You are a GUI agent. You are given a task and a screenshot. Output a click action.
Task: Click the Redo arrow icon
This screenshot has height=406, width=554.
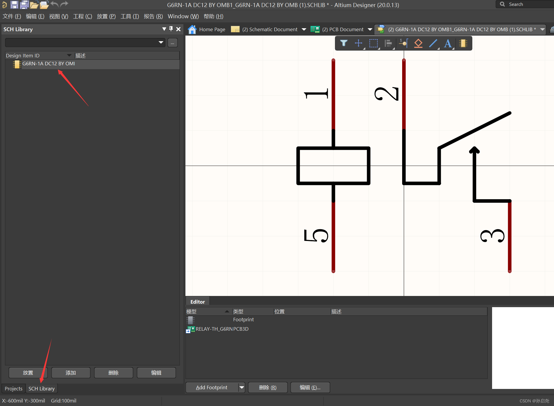tap(64, 4)
